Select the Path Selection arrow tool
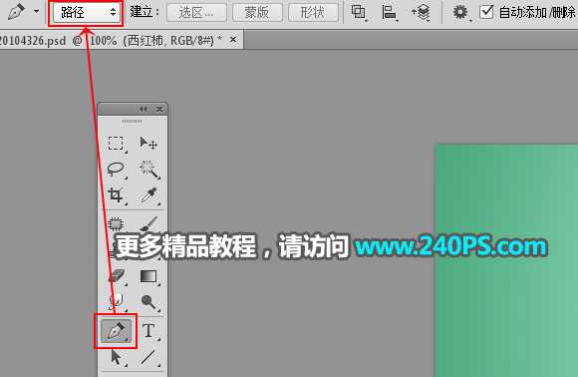Viewport: 578px width, 377px height. [117, 357]
